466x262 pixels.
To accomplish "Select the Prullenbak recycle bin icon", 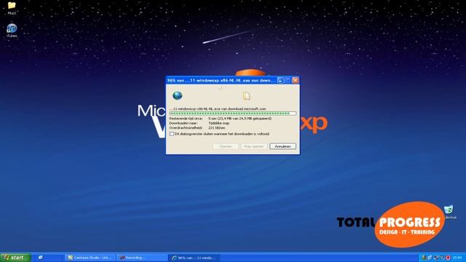I will (x=449, y=212).
